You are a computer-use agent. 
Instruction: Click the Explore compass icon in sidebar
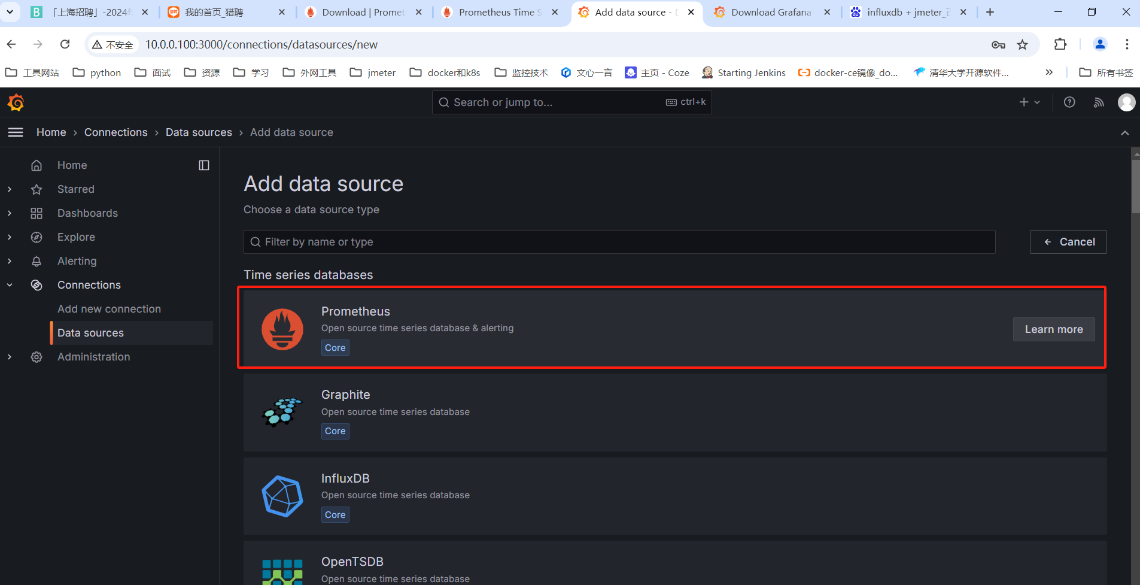[x=37, y=237]
